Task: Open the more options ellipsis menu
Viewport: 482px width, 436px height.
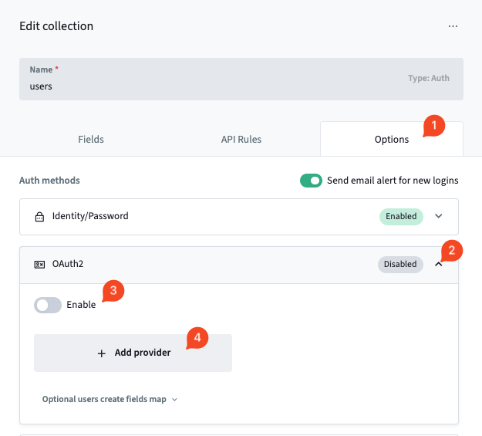Action: pyautogui.click(x=453, y=26)
